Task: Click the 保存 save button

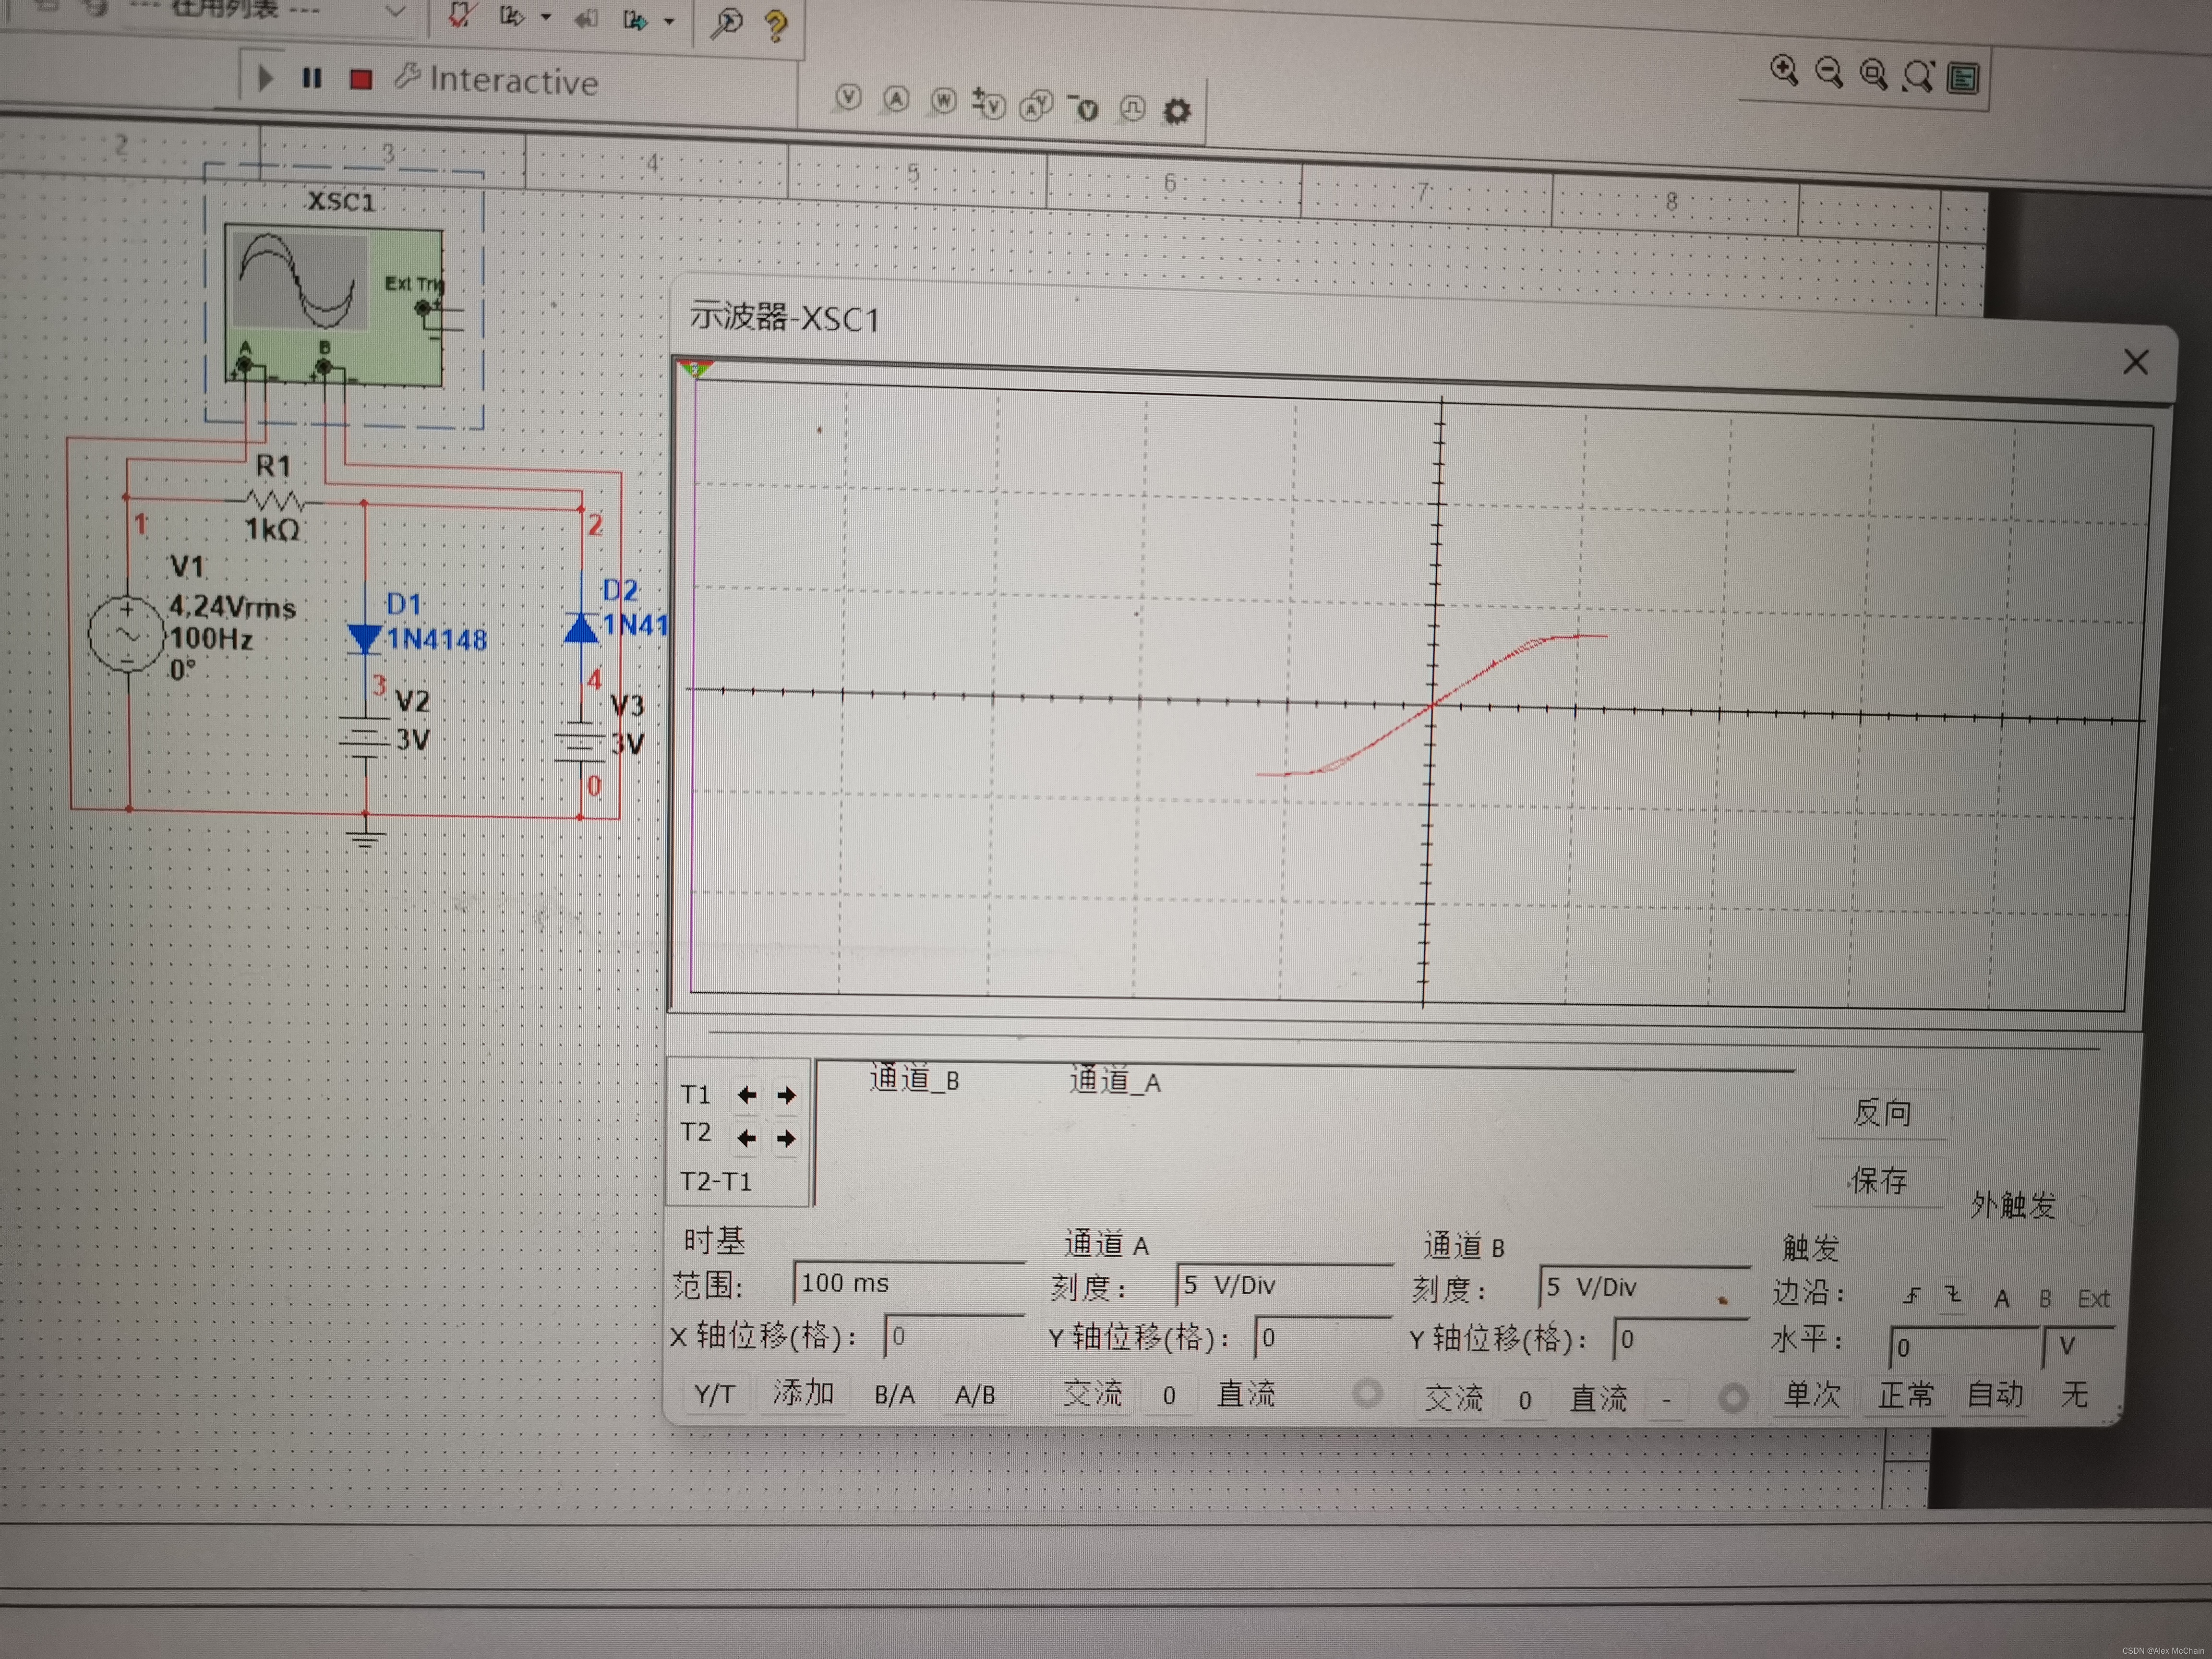Action: [1879, 1181]
